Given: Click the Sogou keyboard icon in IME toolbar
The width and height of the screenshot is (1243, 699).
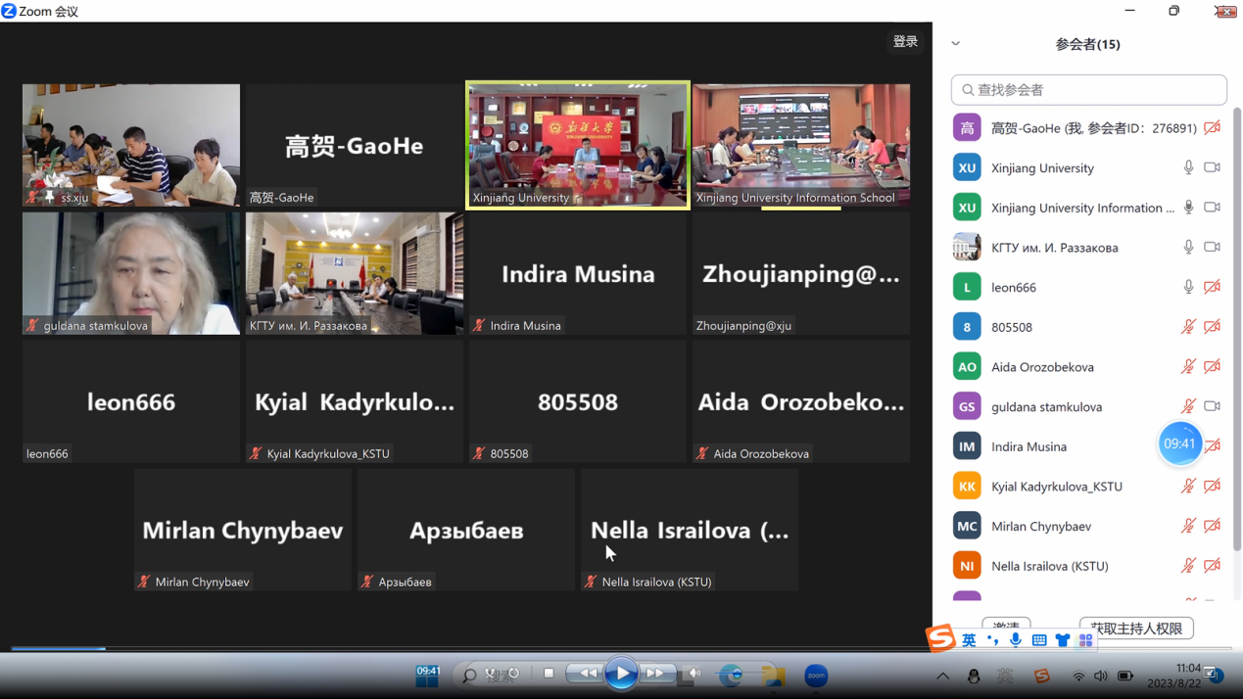Looking at the screenshot, I should tap(1039, 640).
